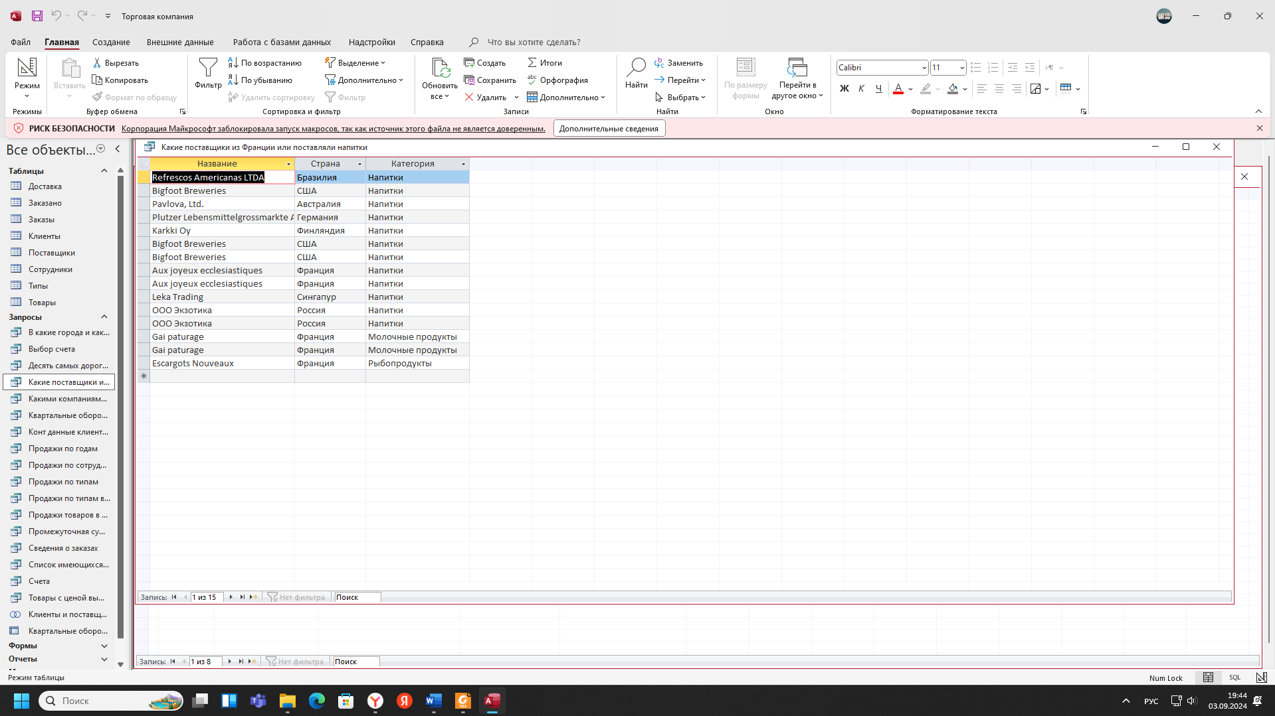Sort ascending with По возрастанию
1275x716 pixels.
coord(265,63)
